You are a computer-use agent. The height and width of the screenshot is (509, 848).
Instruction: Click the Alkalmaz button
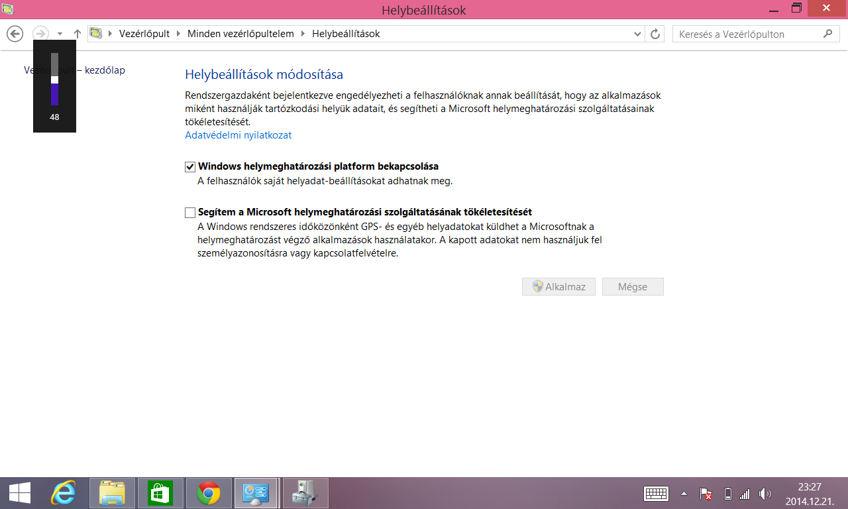point(558,287)
